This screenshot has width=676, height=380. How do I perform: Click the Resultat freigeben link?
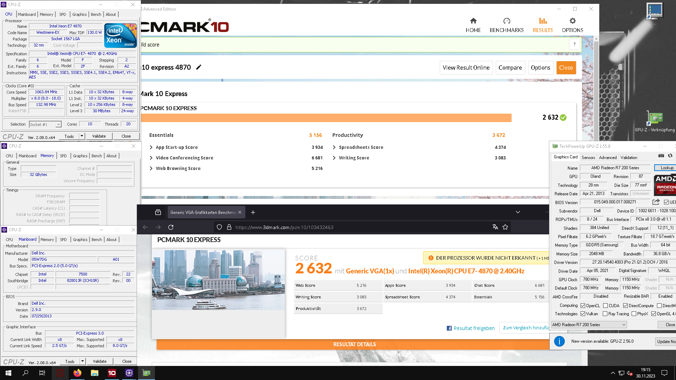click(470, 328)
